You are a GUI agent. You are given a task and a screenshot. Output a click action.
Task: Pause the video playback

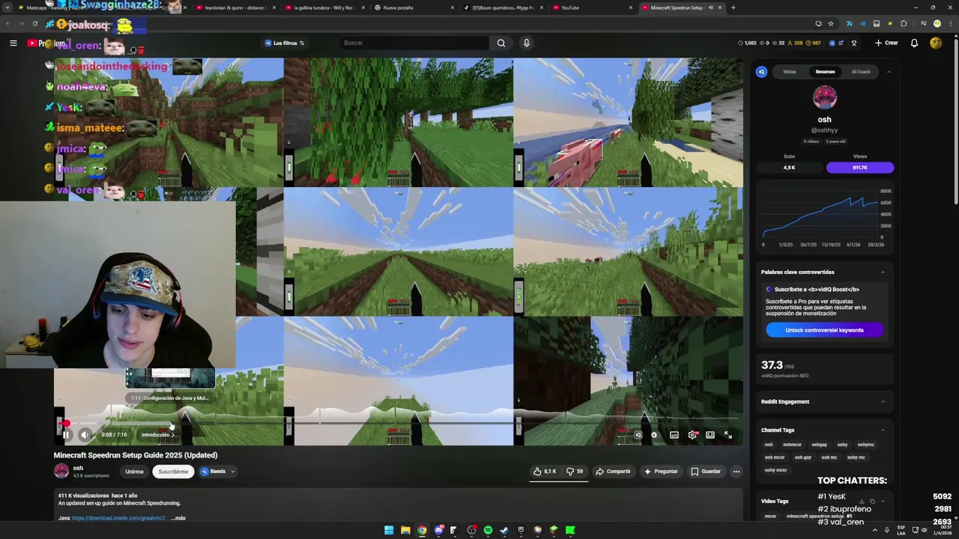tap(66, 435)
